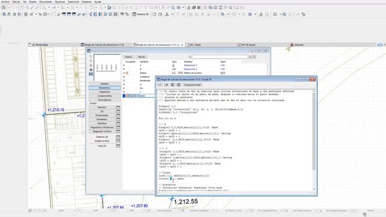Open the Diseño menu

(x=33, y=2)
